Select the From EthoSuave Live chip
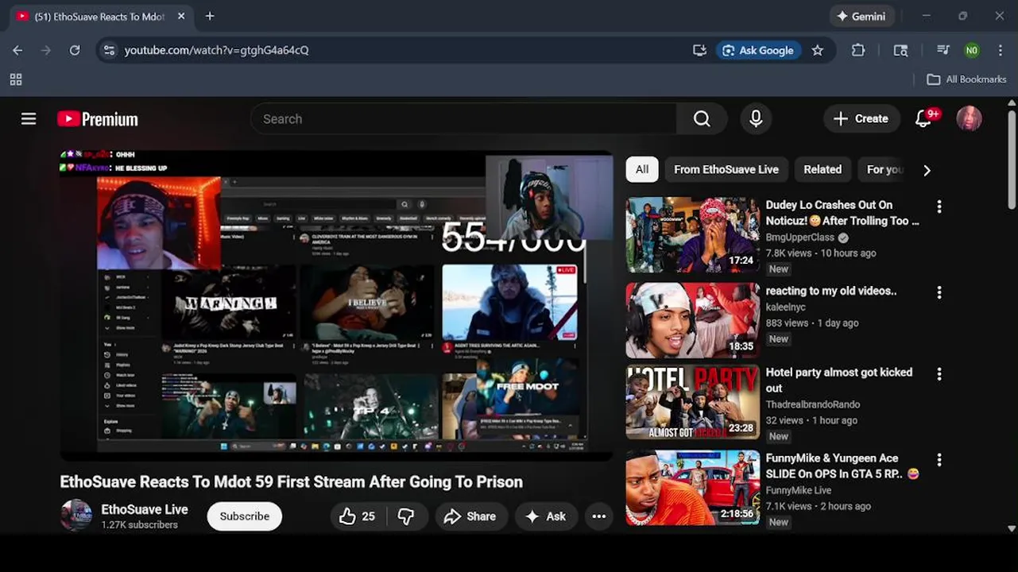The image size is (1018, 572). [x=726, y=169]
